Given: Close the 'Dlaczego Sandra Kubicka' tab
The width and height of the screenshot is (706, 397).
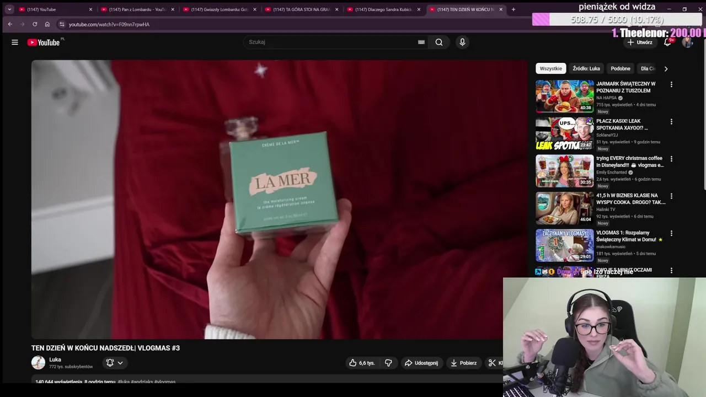Looking at the screenshot, I should pos(419,9).
